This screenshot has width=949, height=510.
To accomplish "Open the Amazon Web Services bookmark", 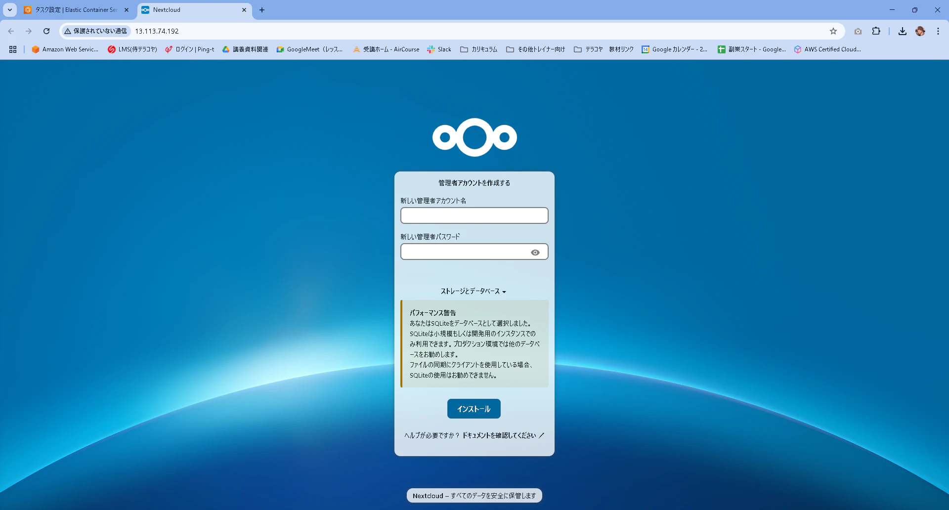I will tap(65, 49).
